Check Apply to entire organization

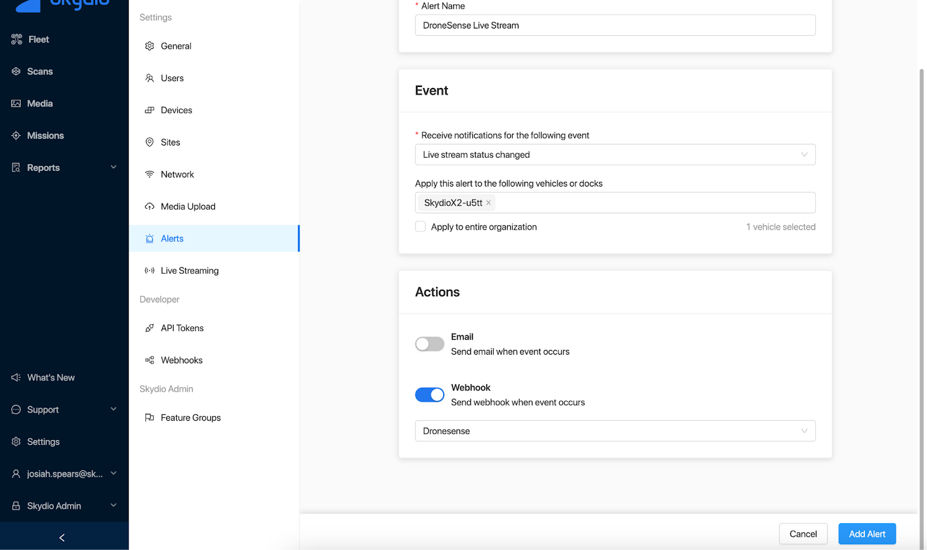[x=421, y=227]
